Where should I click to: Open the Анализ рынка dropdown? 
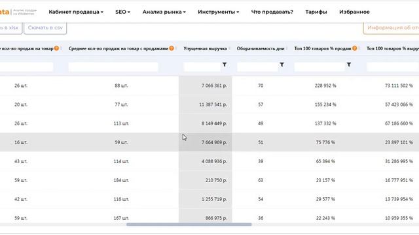164,12
